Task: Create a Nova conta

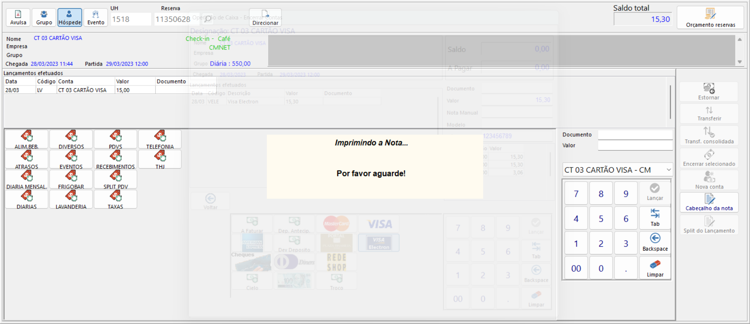Action: pos(709,180)
